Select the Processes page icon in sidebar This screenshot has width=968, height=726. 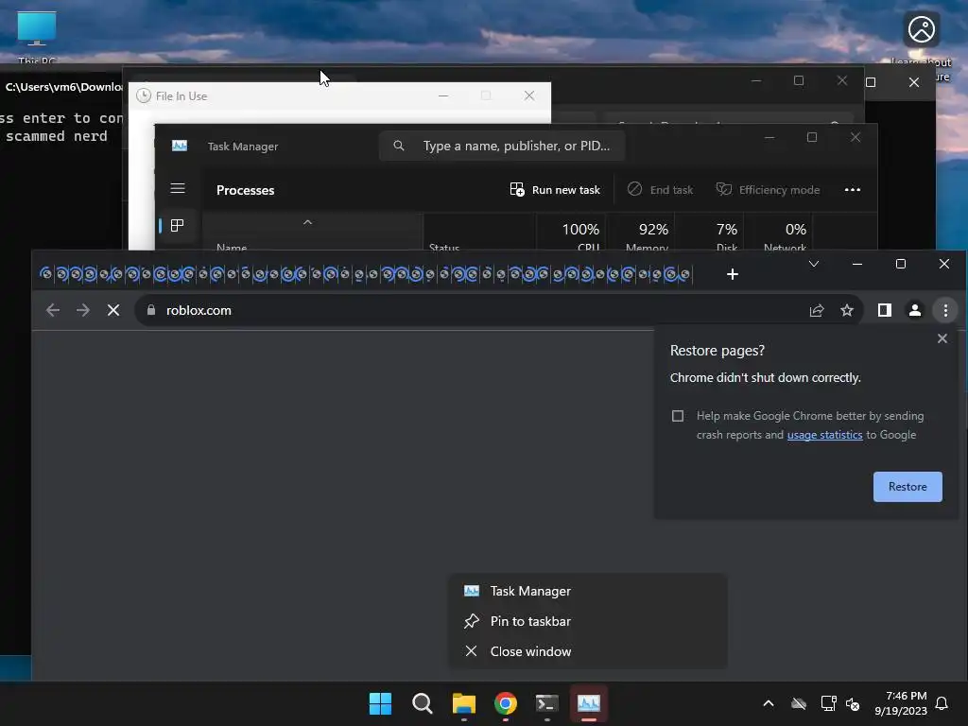[x=177, y=225]
